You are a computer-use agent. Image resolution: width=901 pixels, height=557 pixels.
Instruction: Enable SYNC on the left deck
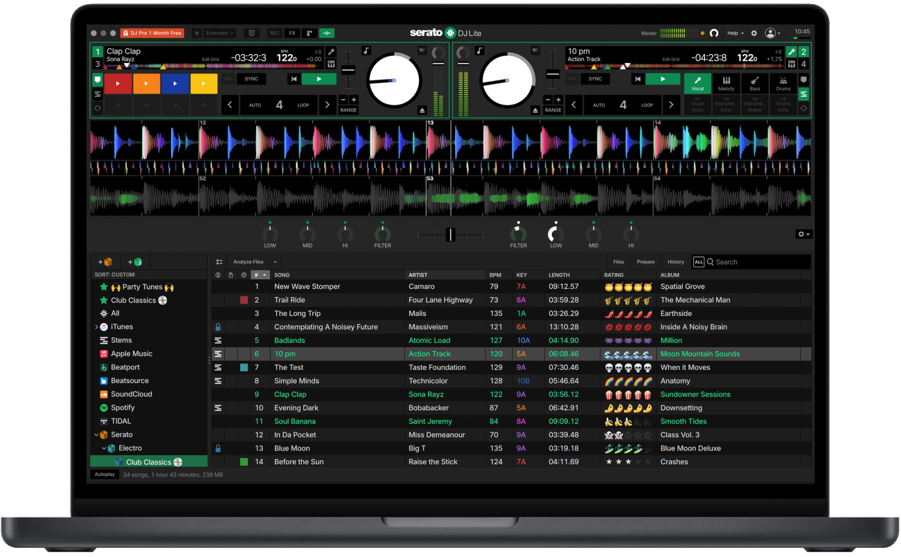251,79
